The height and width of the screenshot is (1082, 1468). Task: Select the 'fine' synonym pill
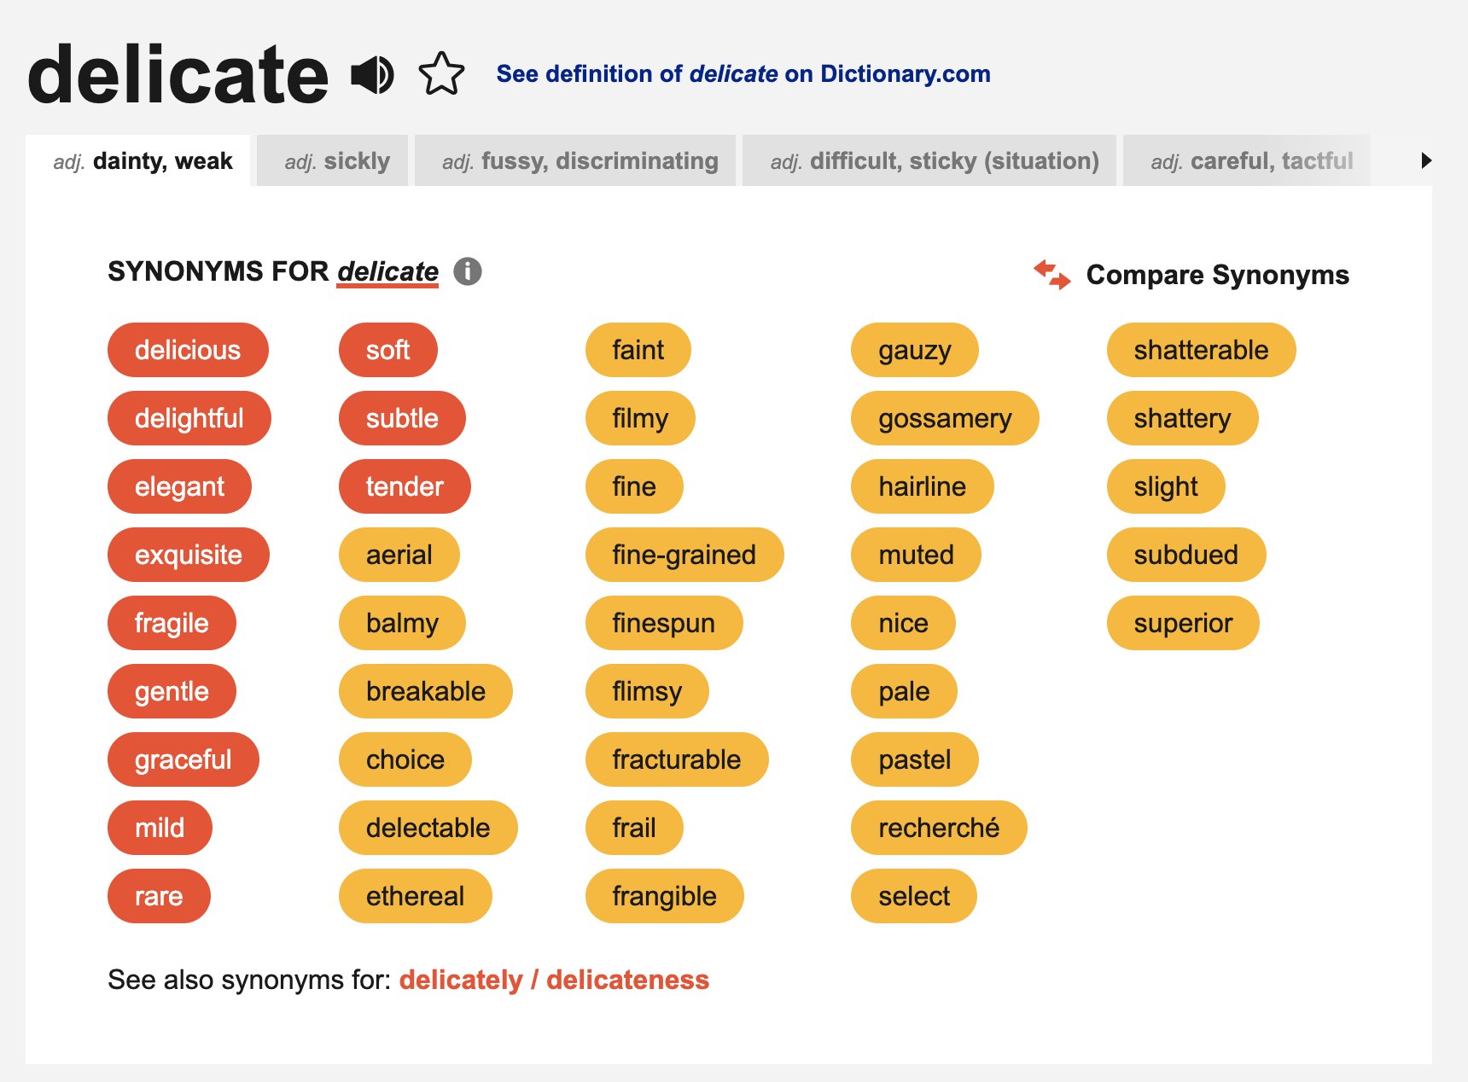click(634, 486)
